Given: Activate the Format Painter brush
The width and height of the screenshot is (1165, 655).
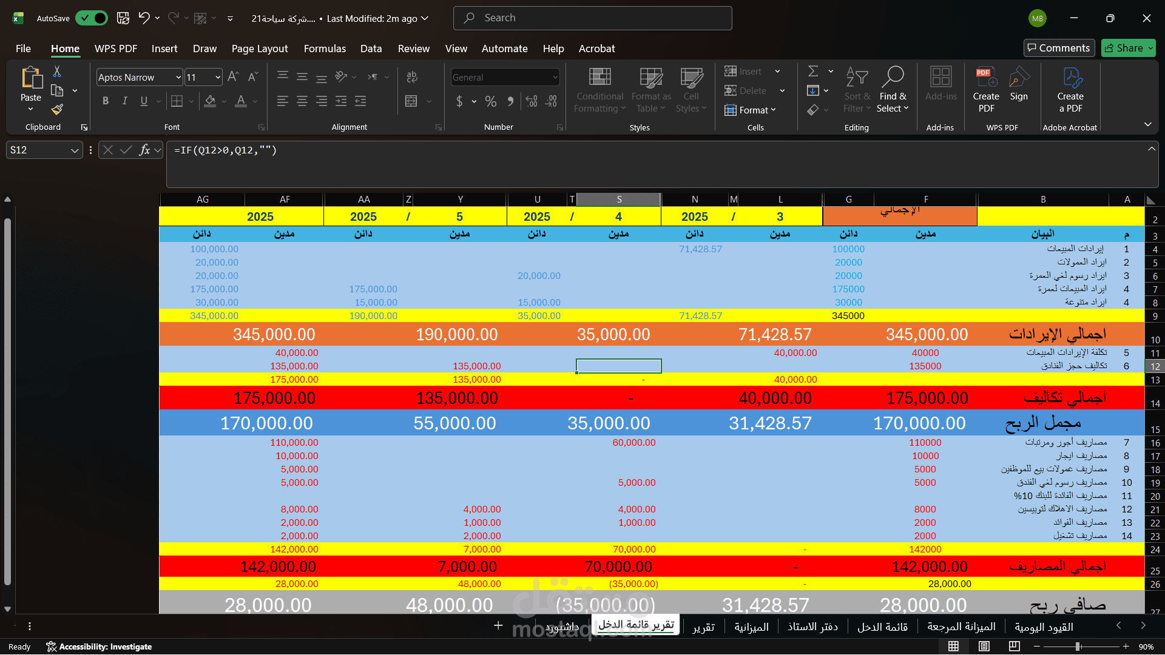Looking at the screenshot, I should point(57,109).
